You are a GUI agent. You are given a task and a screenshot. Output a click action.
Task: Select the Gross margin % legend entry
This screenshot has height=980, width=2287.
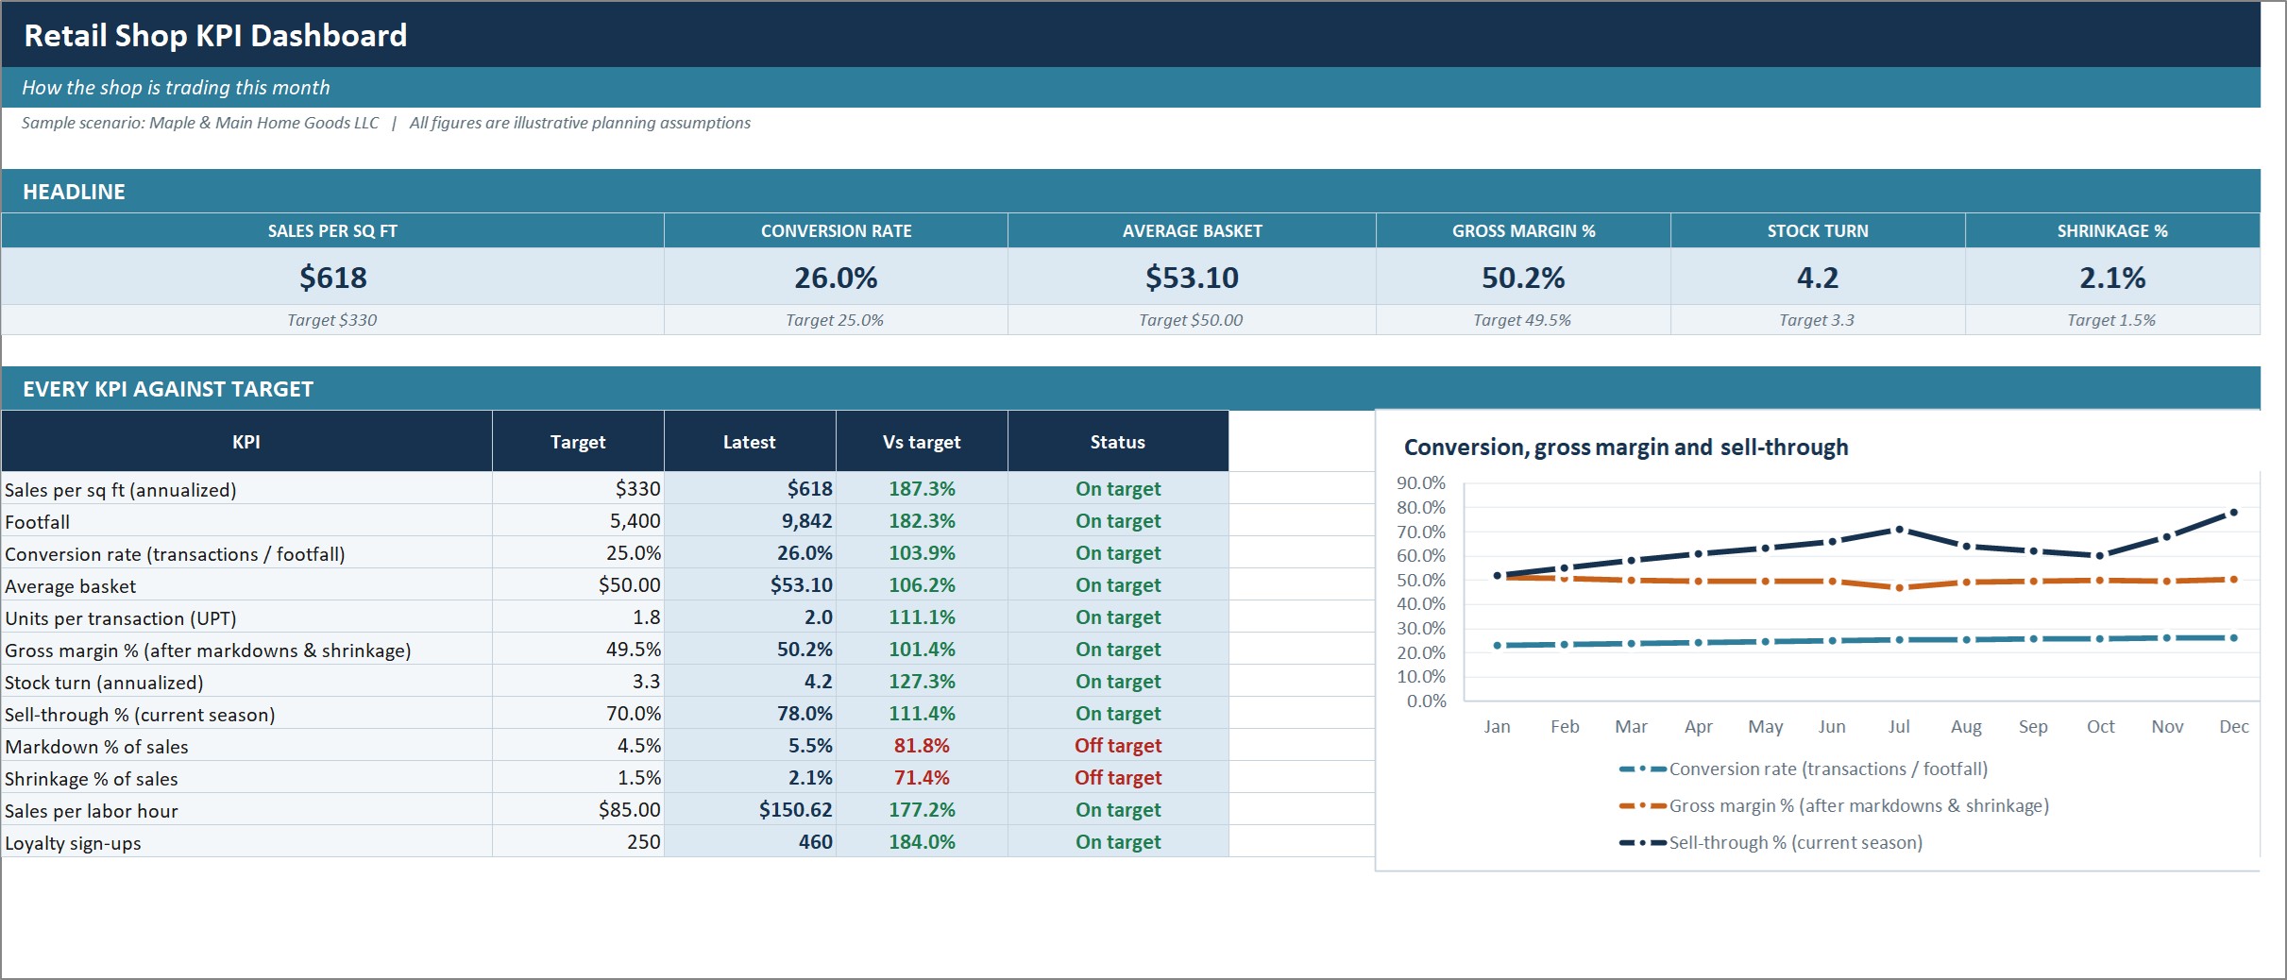(x=1834, y=806)
